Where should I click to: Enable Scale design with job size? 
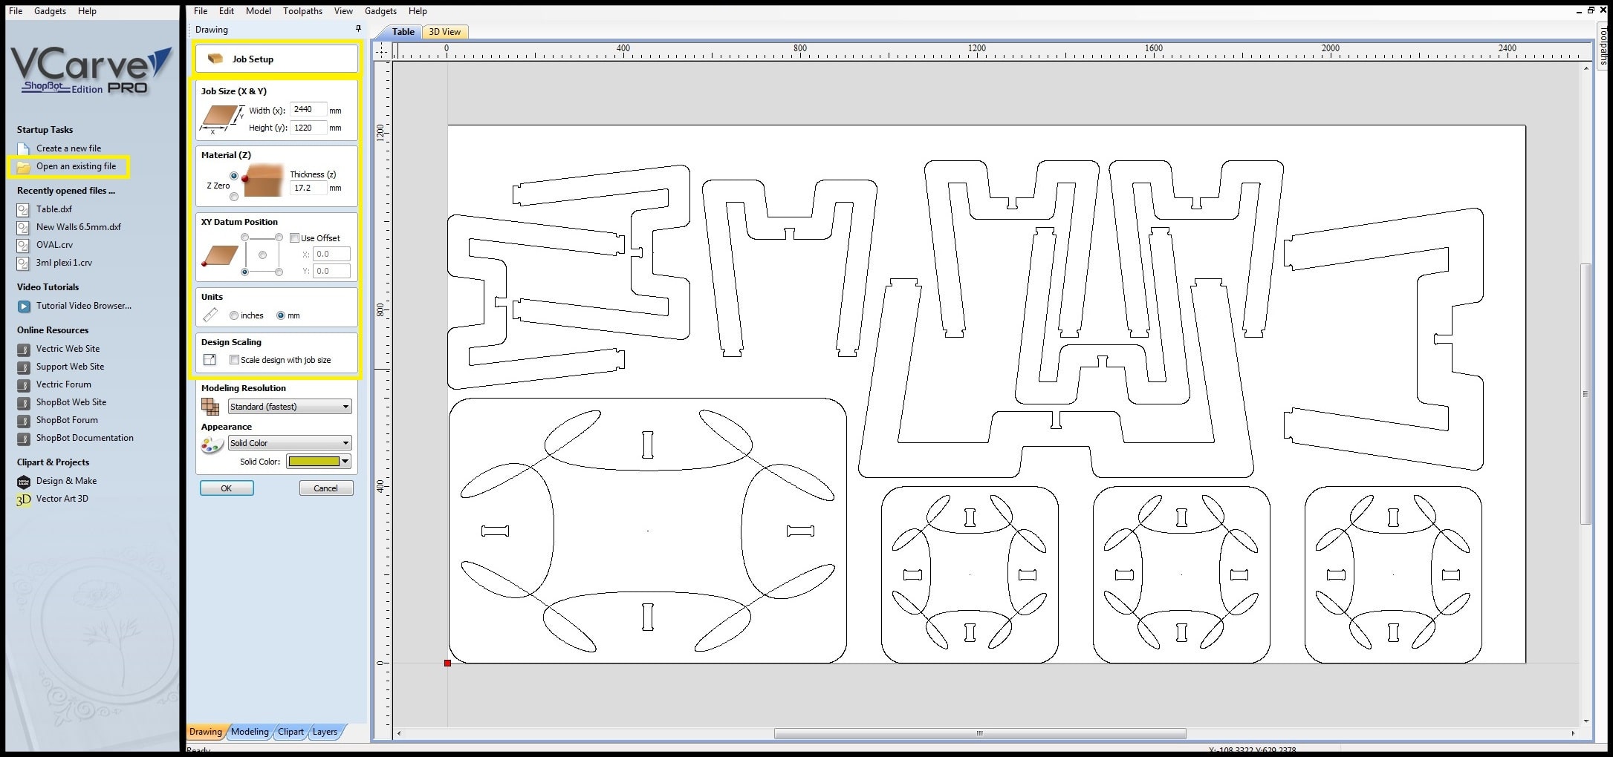(x=234, y=360)
